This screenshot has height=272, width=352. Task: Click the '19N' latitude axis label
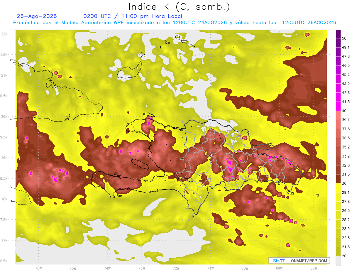(5, 158)
